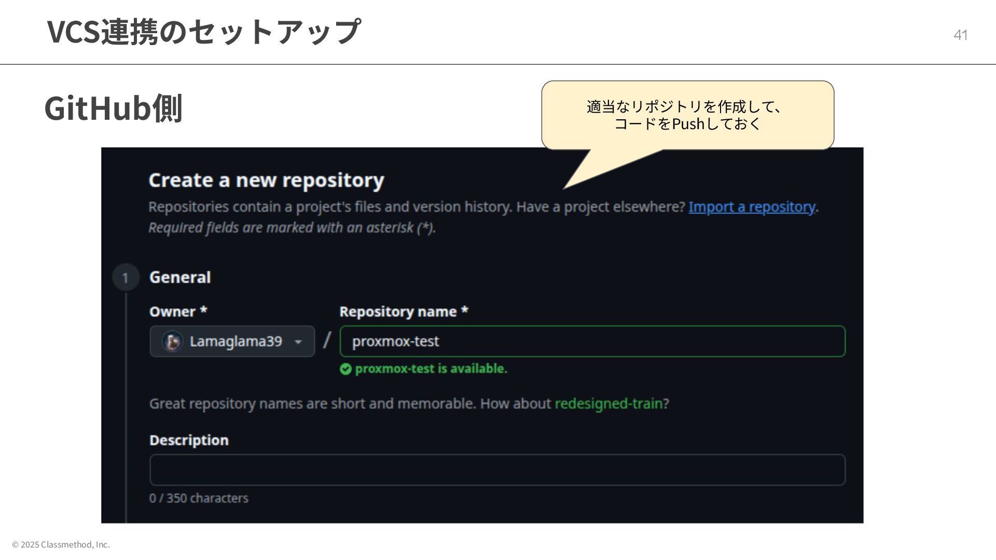Click the Create a new repository heading
The width and height of the screenshot is (996, 560).
coord(266,180)
